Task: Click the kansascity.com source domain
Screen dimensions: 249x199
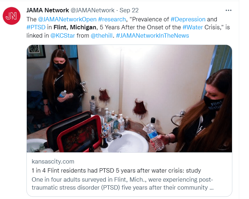Action: coord(53,161)
